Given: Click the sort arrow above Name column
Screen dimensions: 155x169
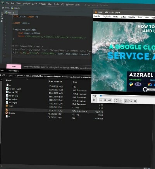Looking at the screenshot, I should pyautogui.click(x=27, y=79).
